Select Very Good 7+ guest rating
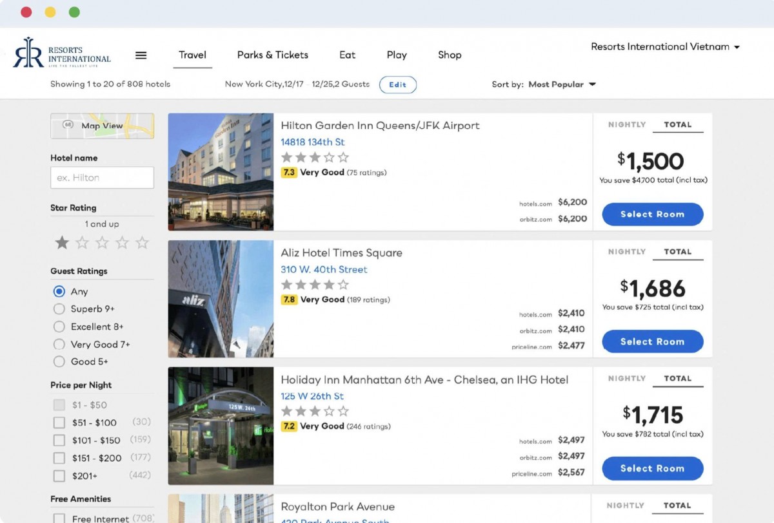 59,344
